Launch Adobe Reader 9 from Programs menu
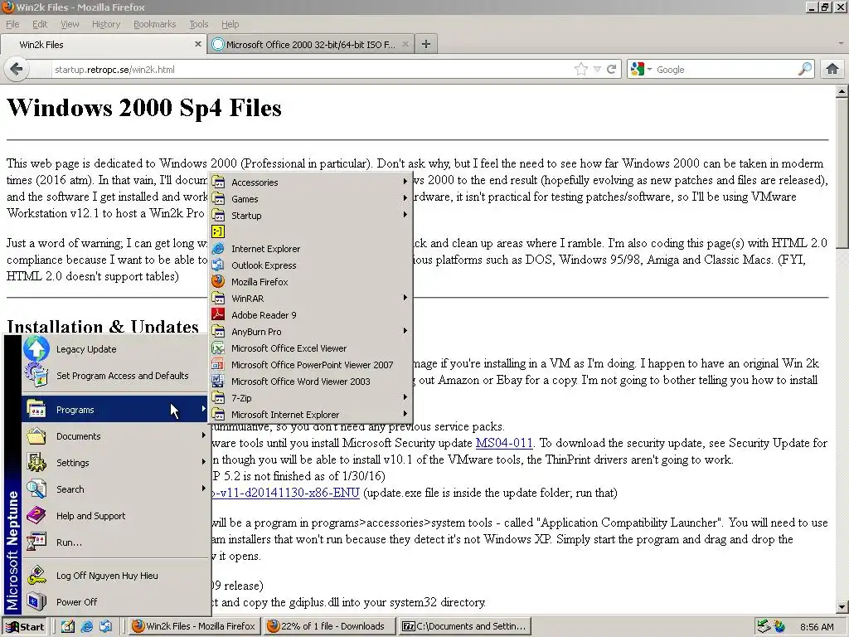The height and width of the screenshot is (637, 849). click(x=310, y=314)
